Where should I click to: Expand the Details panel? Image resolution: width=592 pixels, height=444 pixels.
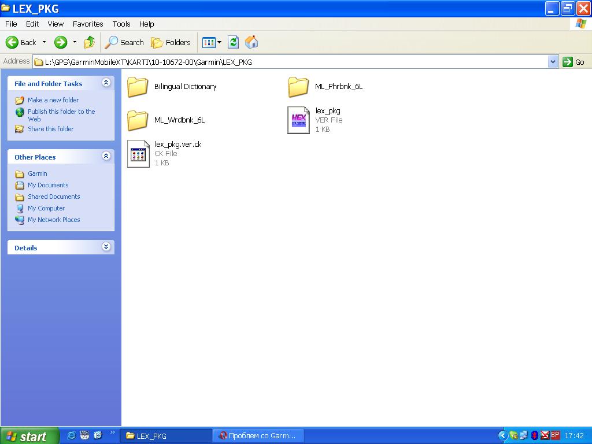pos(106,247)
